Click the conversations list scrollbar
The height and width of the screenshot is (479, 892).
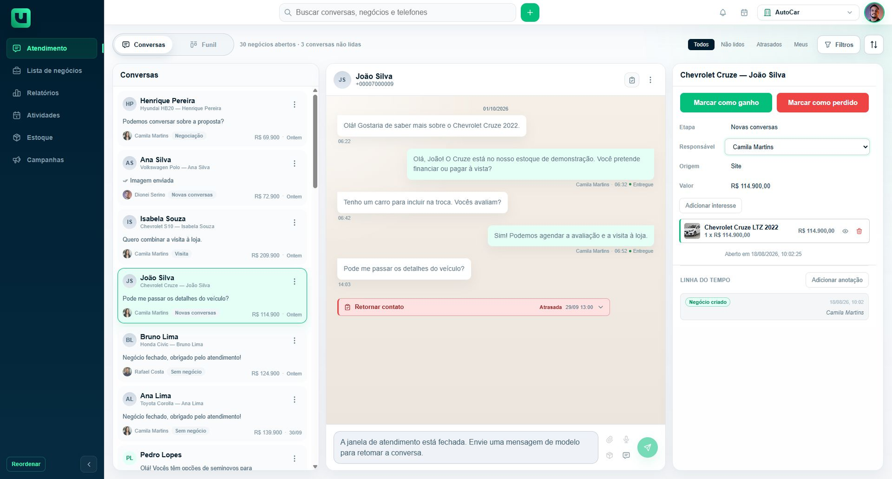click(315, 141)
